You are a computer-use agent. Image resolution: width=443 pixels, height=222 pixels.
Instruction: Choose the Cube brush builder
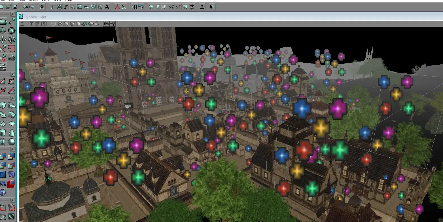pos(3,105)
